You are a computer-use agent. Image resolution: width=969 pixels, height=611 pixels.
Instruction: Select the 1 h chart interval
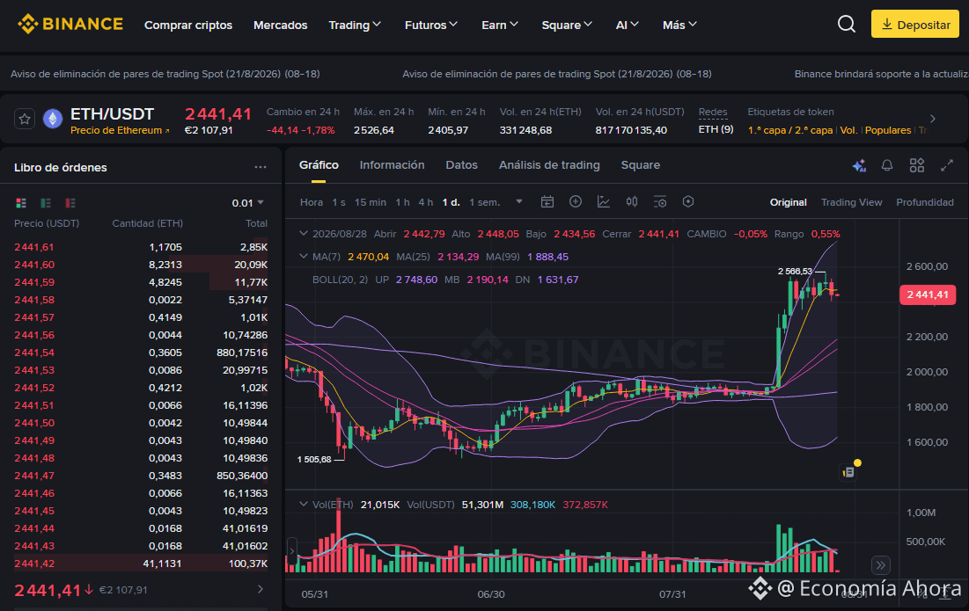coord(402,202)
